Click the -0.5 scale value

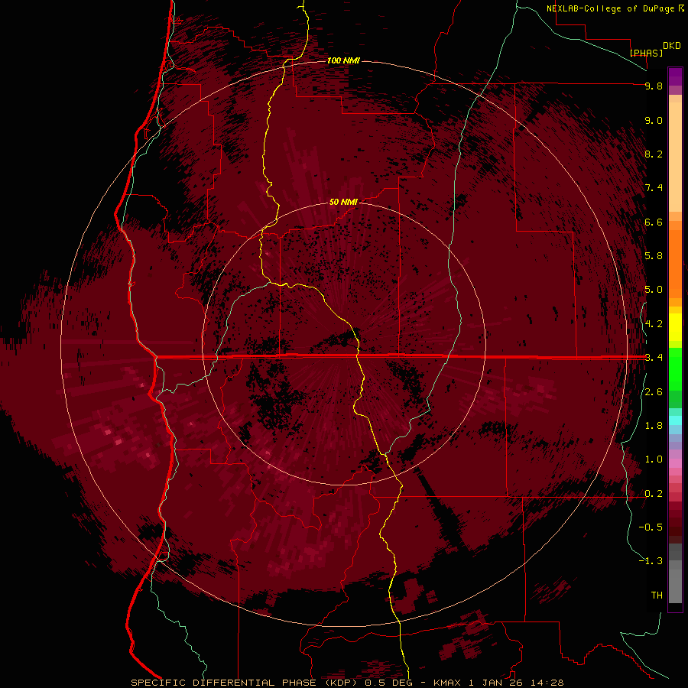pyautogui.click(x=651, y=527)
